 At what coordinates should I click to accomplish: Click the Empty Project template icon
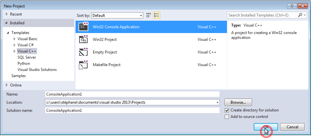(x=84, y=52)
